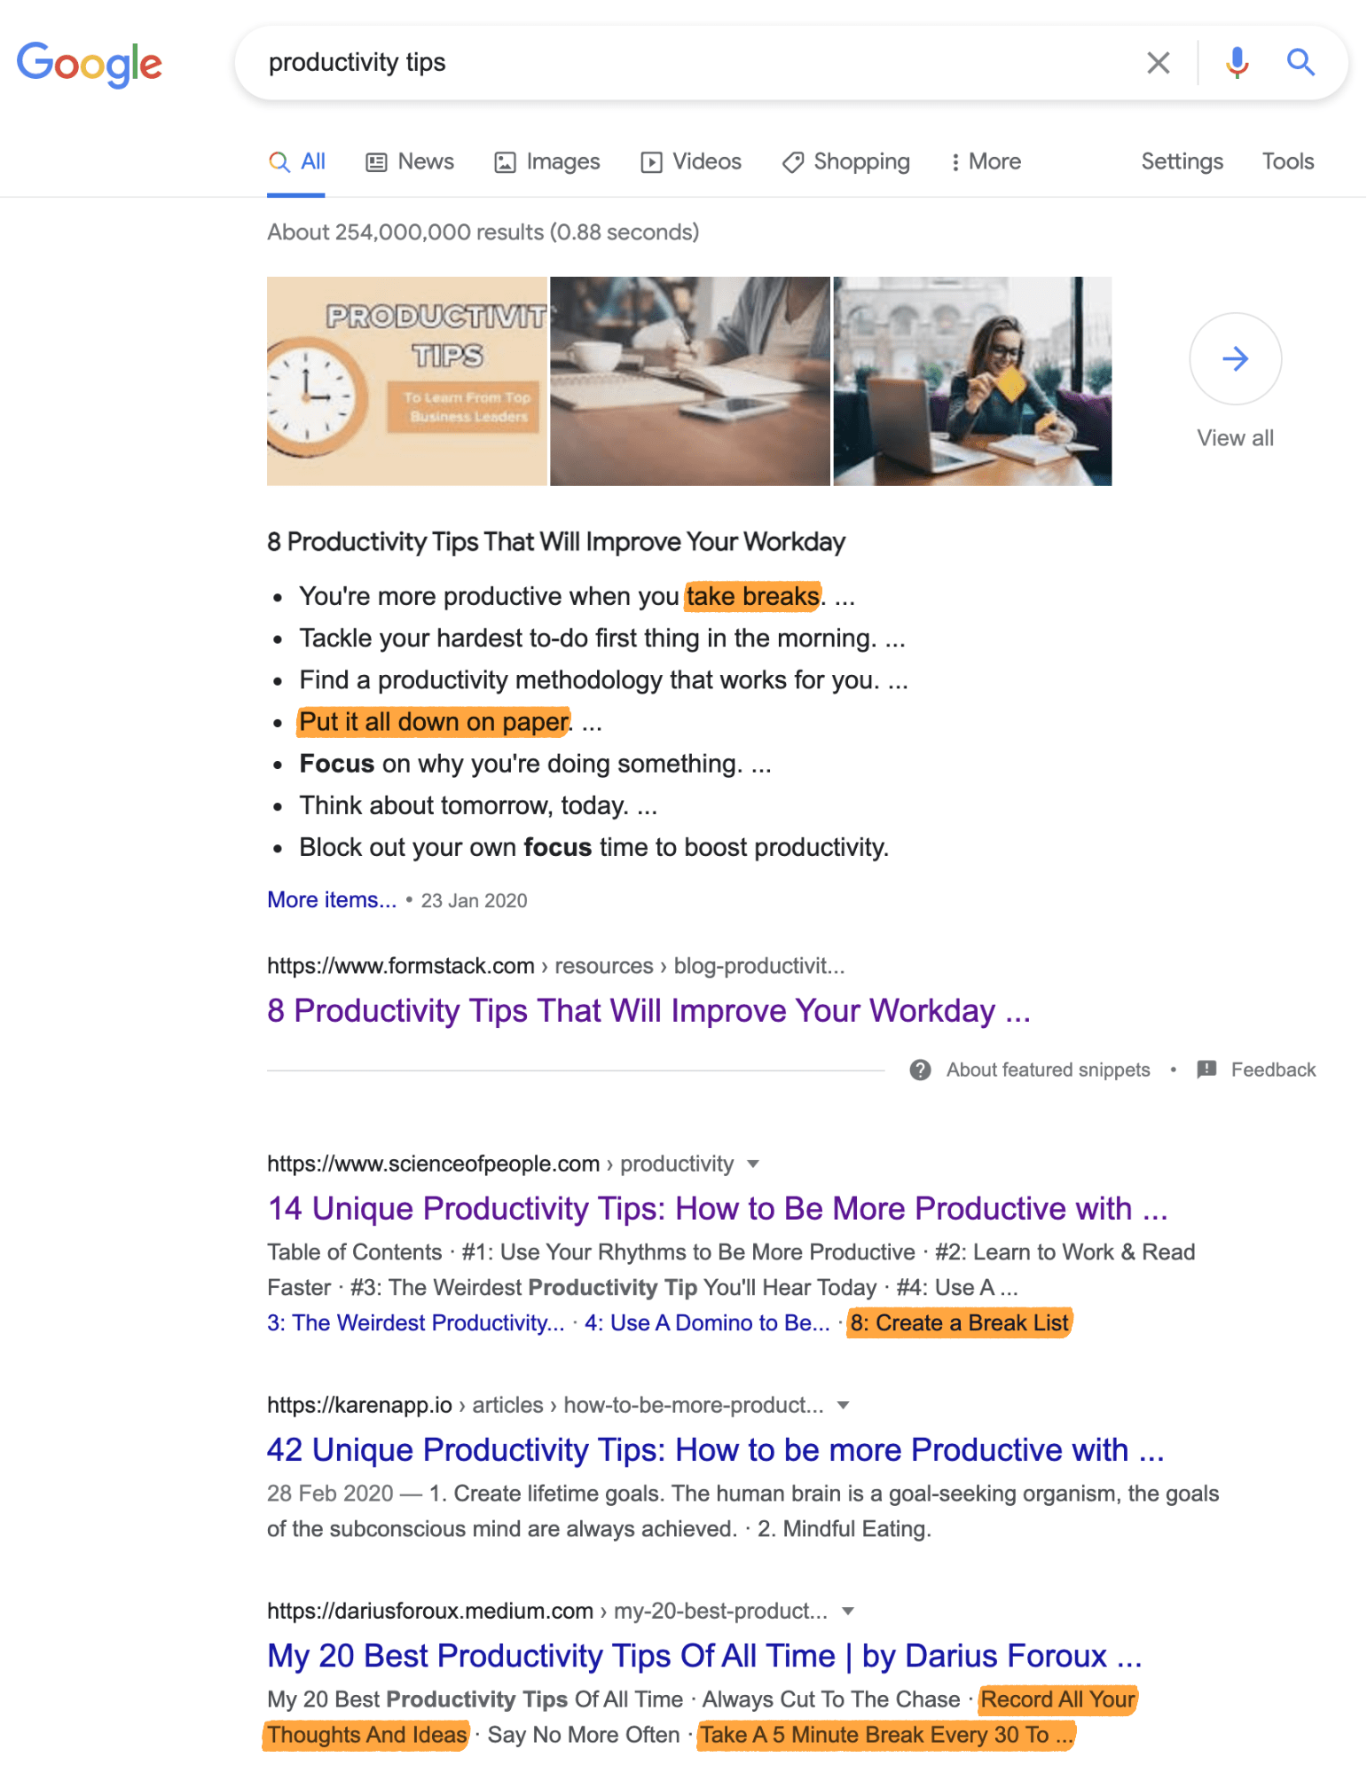This screenshot has width=1367, height=1773.
Task: Start voice search with microphone icon
Action: coord(1237,63)
